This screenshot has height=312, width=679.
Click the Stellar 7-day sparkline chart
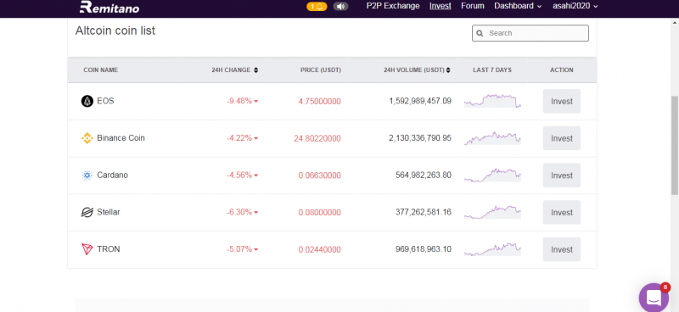pos(492,213)
